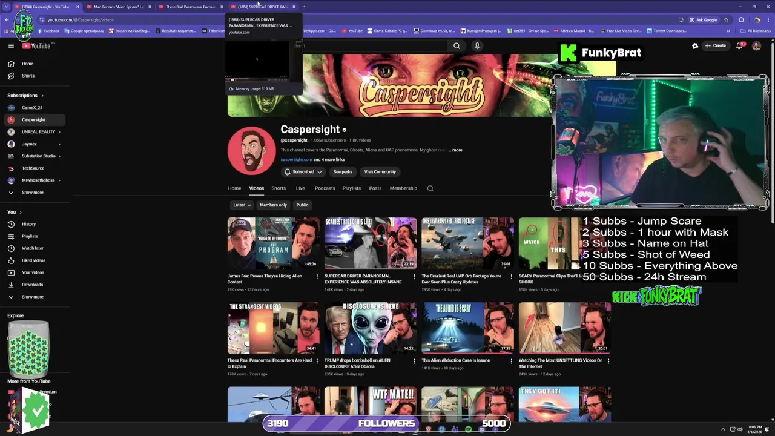Open the caspersight.com link
775x436 pixels.
(296, 160)
